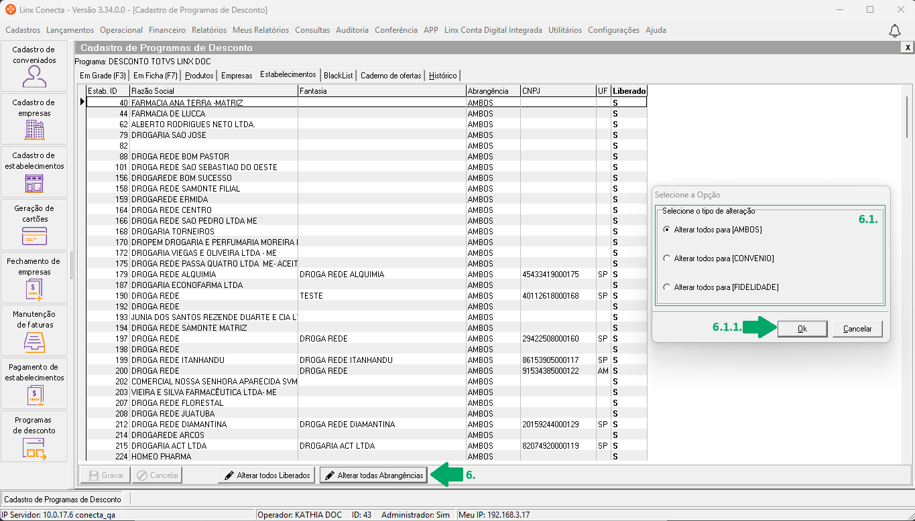915x521 pixels.
Task: Open the Meus Relatórios menu
Action: tap(261, 30)
